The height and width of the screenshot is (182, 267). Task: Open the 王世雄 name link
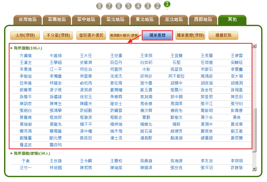pos(56,161)
